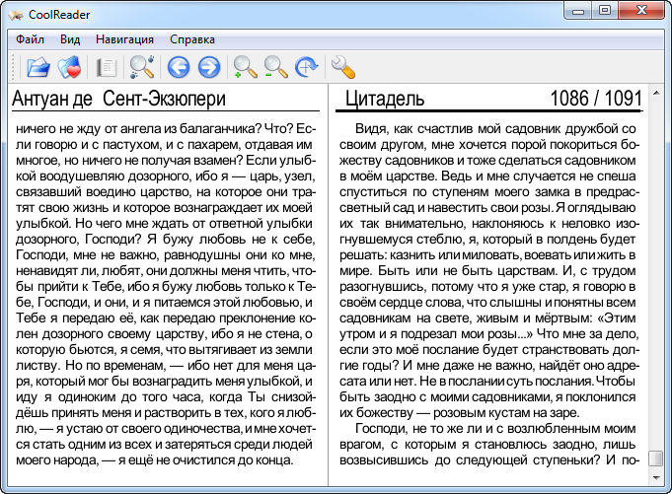Click the author header Антуан де Сент-Экзюпери

coord(118,99)
